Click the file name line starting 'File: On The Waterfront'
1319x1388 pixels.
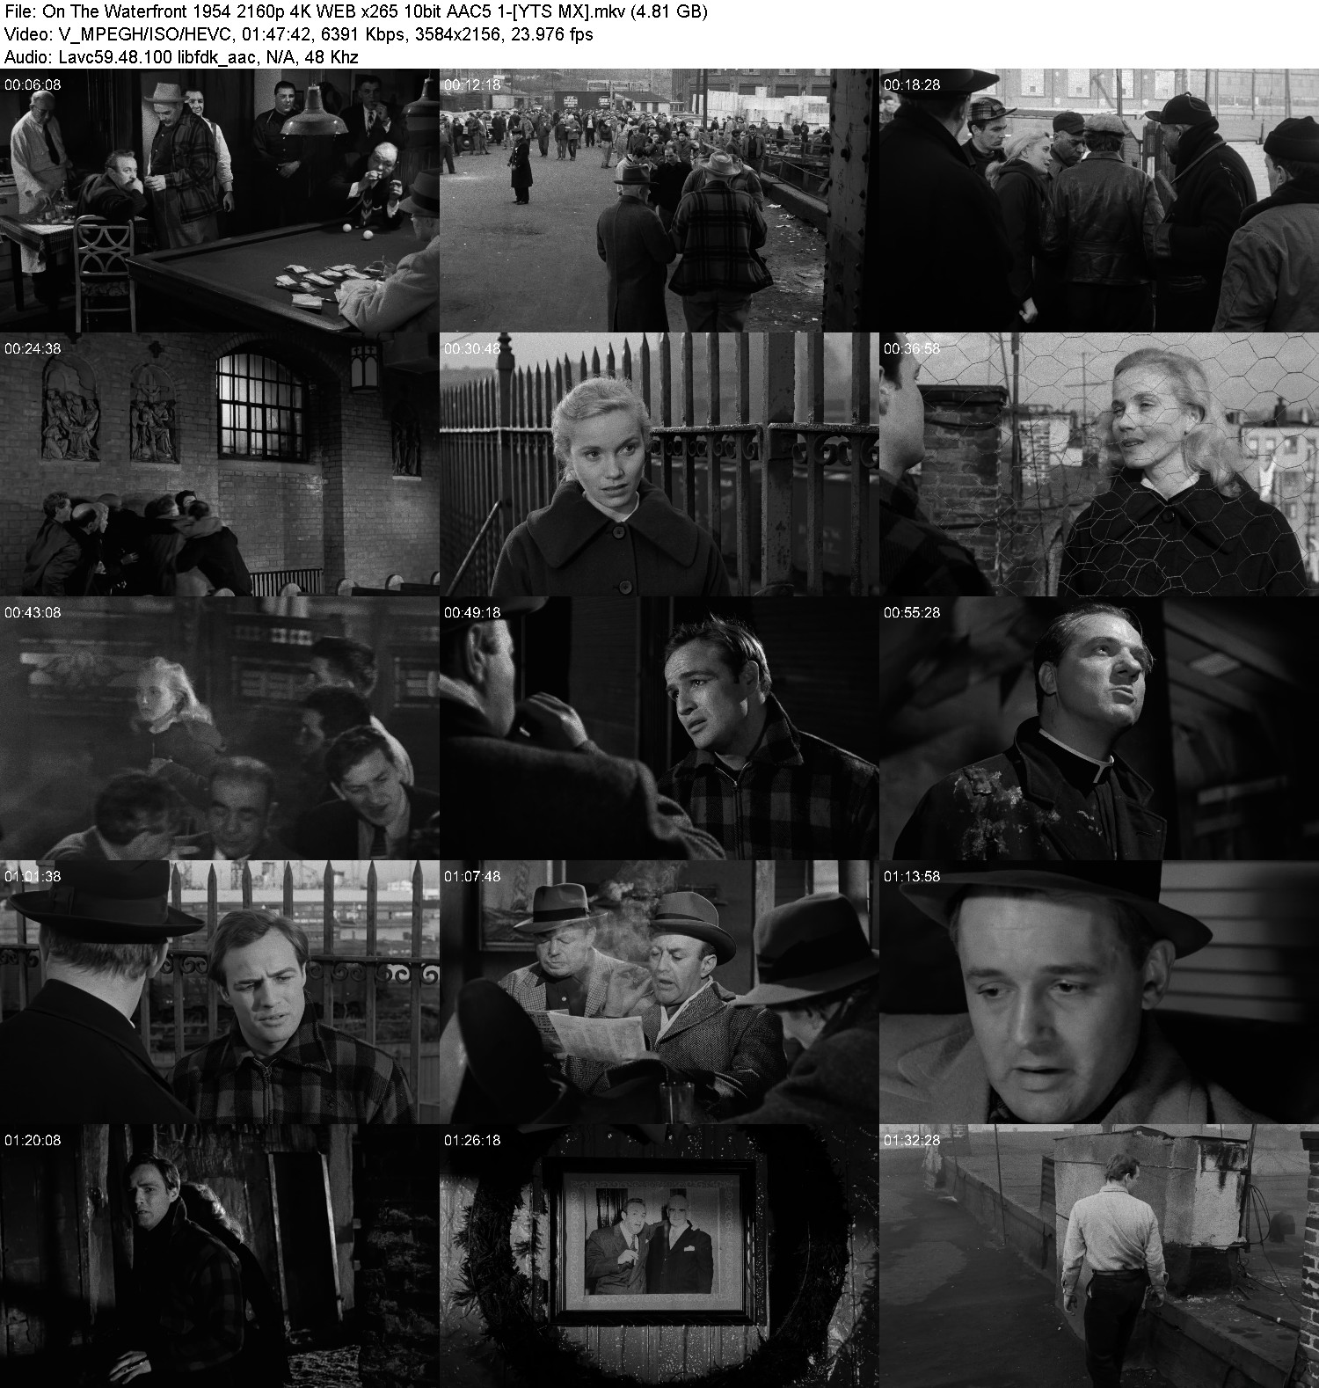point(355,12)
